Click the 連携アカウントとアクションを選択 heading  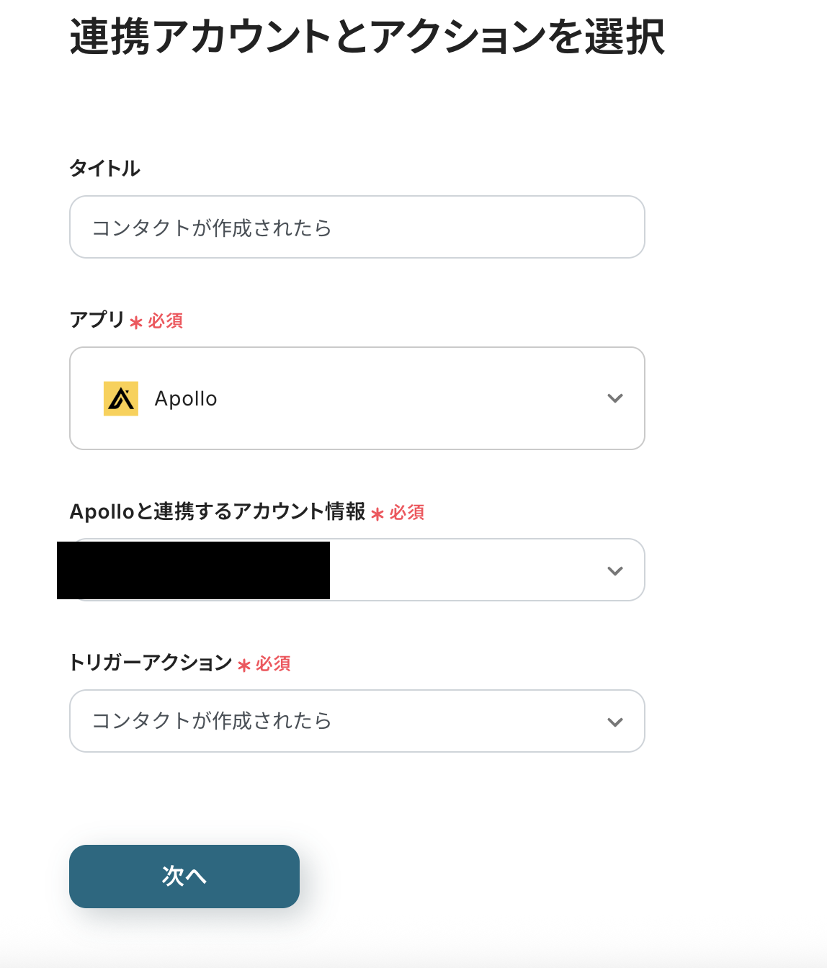367,37
